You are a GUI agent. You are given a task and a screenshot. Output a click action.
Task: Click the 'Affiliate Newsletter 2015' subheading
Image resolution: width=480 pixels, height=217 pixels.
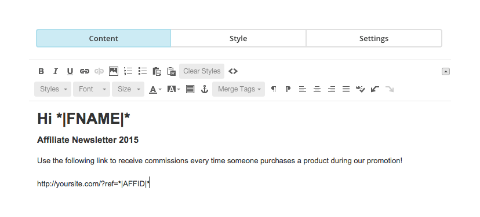coord(88,140)
